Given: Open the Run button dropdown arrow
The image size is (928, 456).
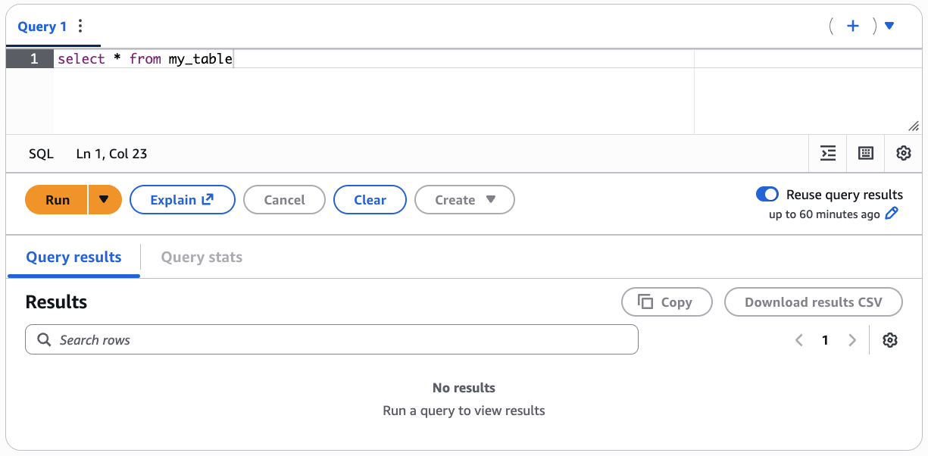Looking at the screenshot, I should pyautogui.click(x=104, y=199).
